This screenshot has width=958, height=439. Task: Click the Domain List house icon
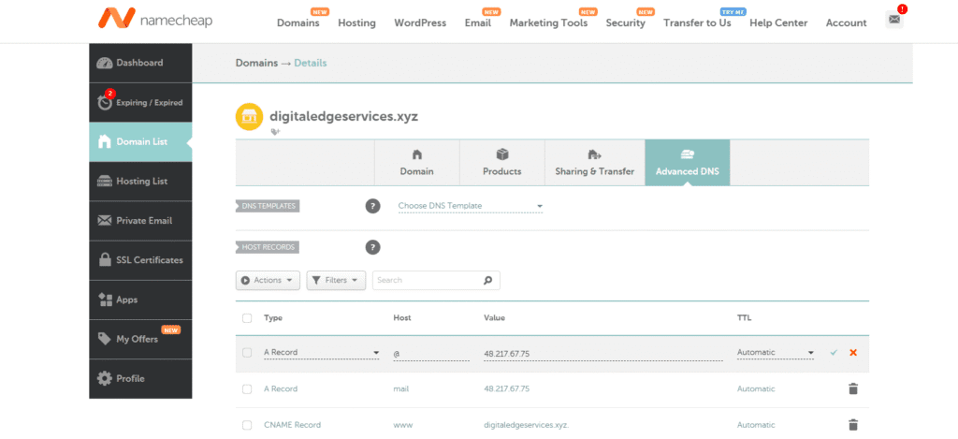(105, 142)
